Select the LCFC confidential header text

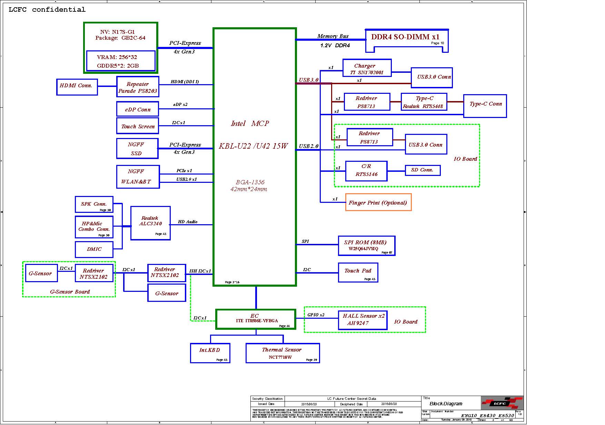47,10
